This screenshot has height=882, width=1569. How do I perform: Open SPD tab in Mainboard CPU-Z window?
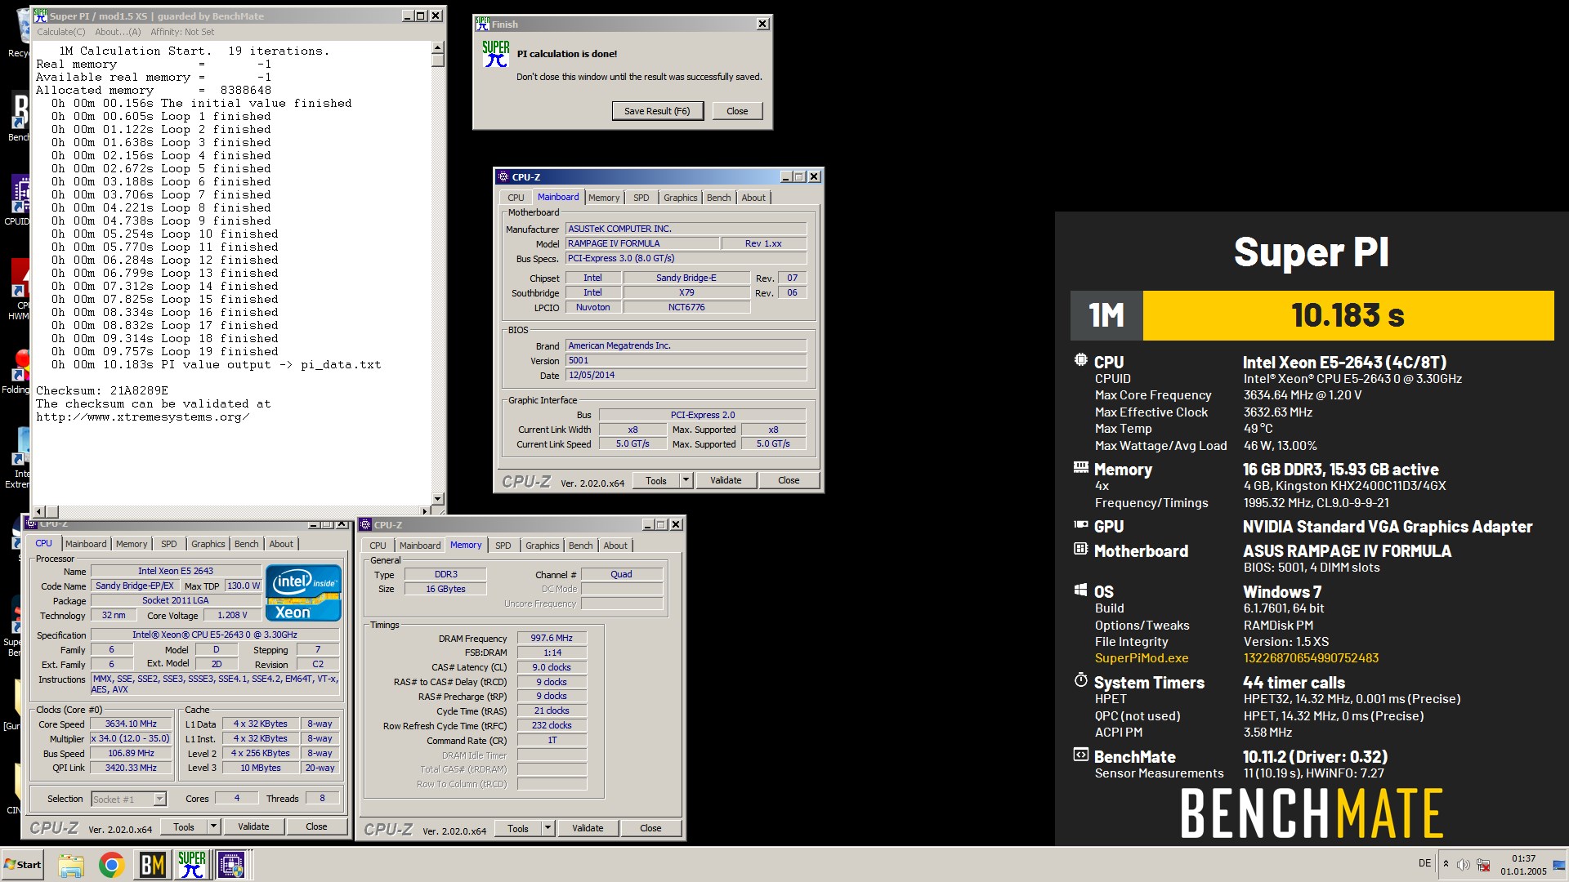click(641, 198)
